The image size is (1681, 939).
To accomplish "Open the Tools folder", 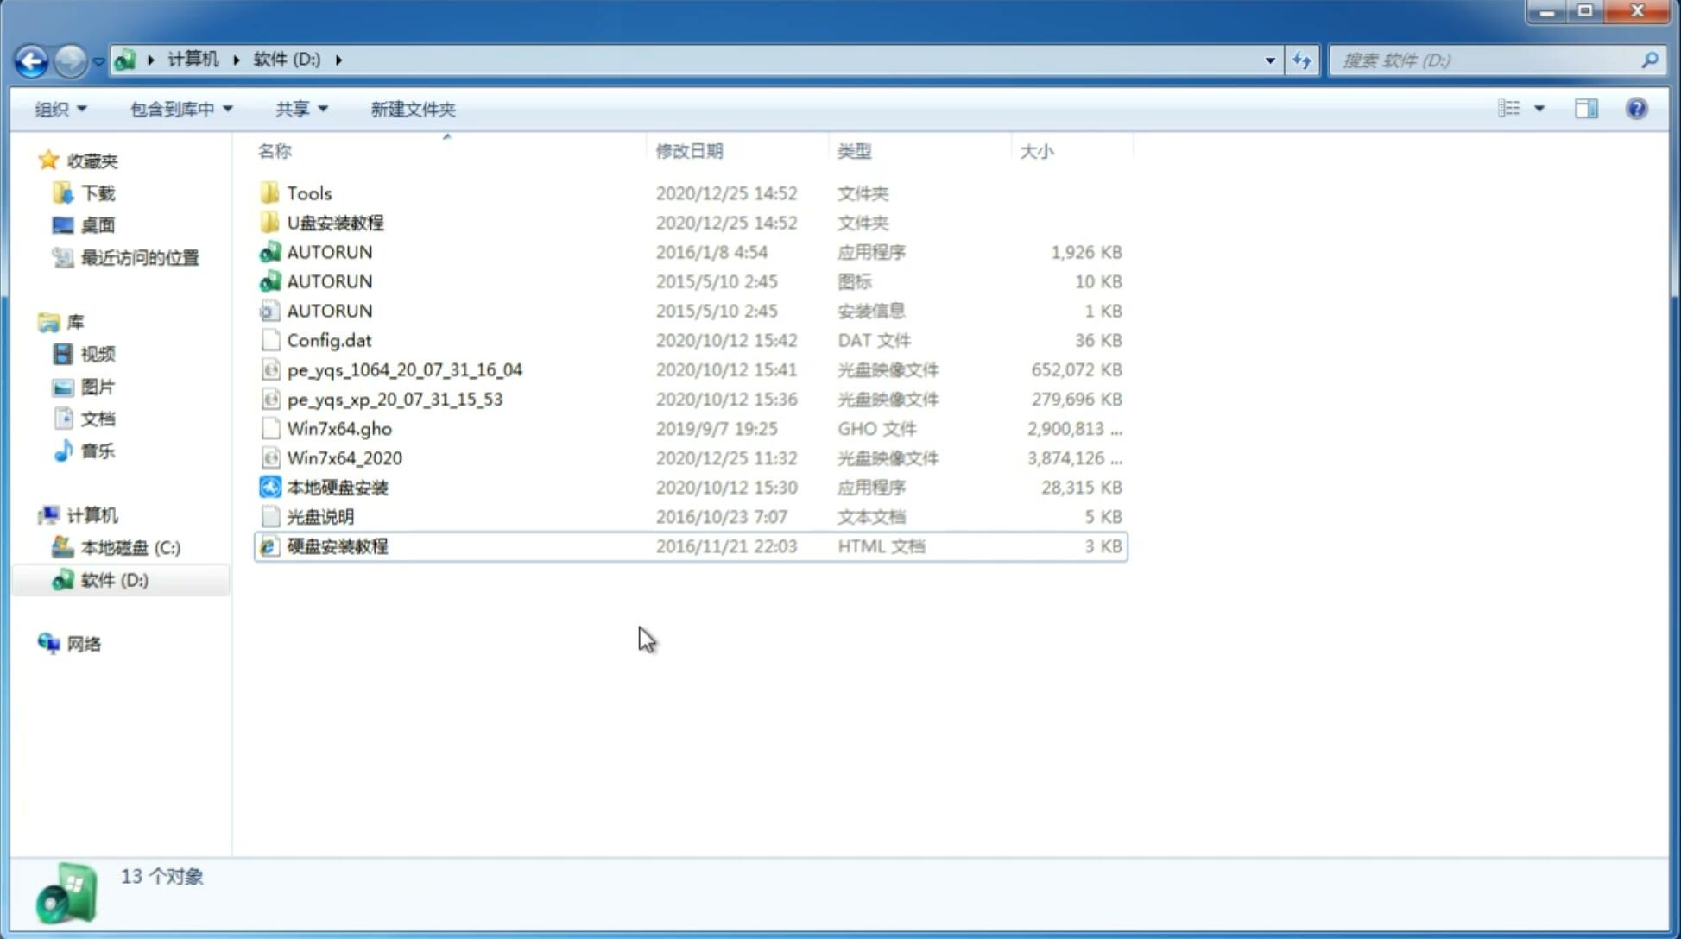I will coord(308,192).
